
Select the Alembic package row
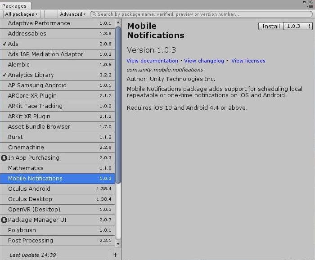click(58, 65)
